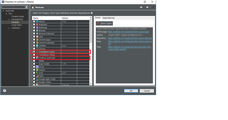This screenshot has width=228, height=120.
Task: Click the Google Charts icon
Action: tap(37, 82)
